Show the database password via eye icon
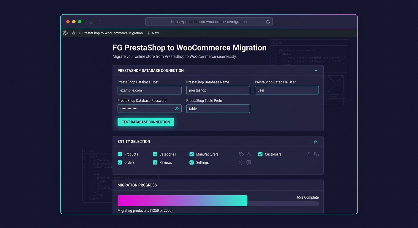418x228 pixels. click(x=177, y=109)
